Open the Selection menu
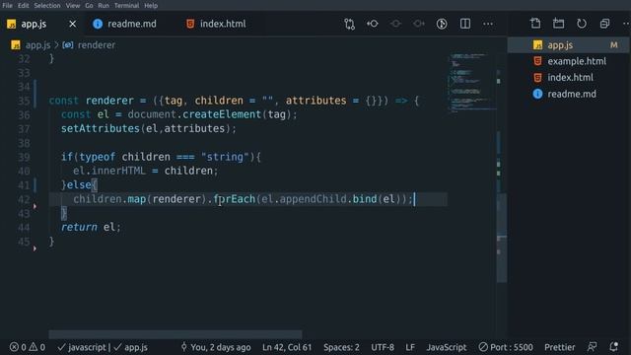 [x=47, y=5]
